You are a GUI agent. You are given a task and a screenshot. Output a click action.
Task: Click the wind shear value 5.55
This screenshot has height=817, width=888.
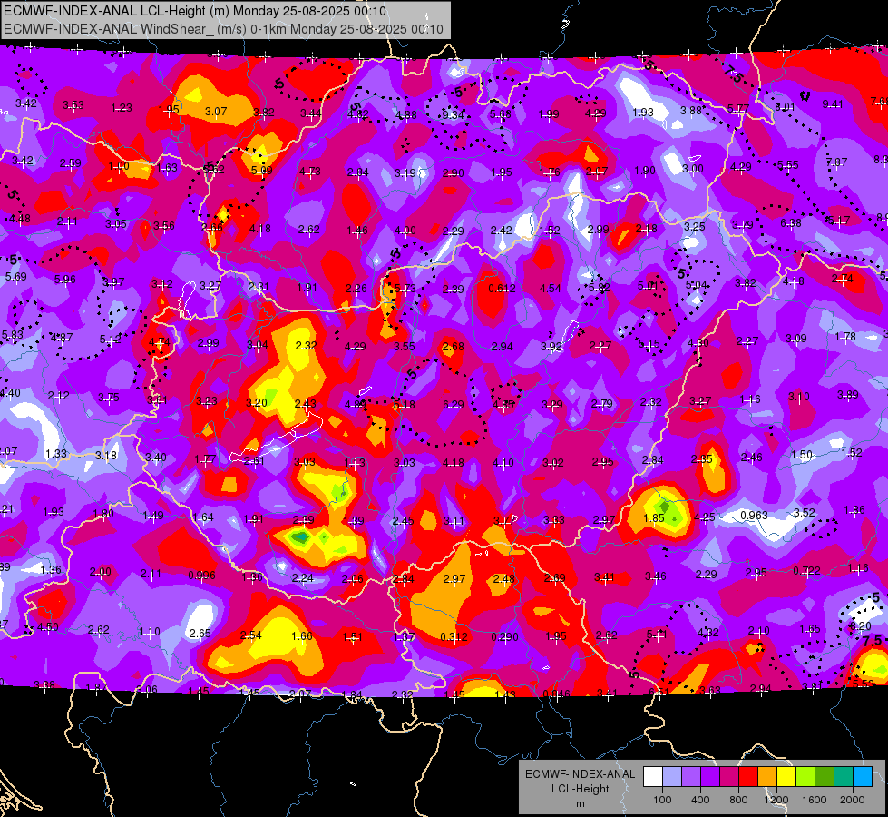(787, 165)
